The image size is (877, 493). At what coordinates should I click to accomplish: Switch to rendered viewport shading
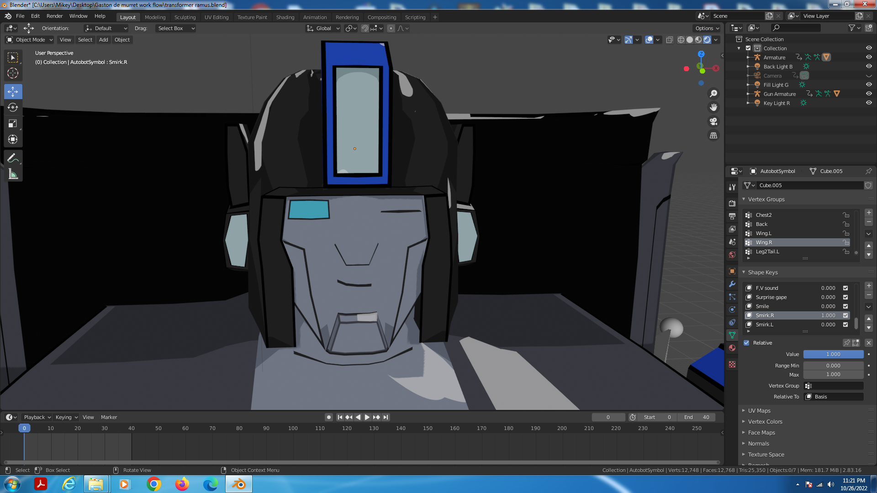pyautogui.click(x=707, y=40)
